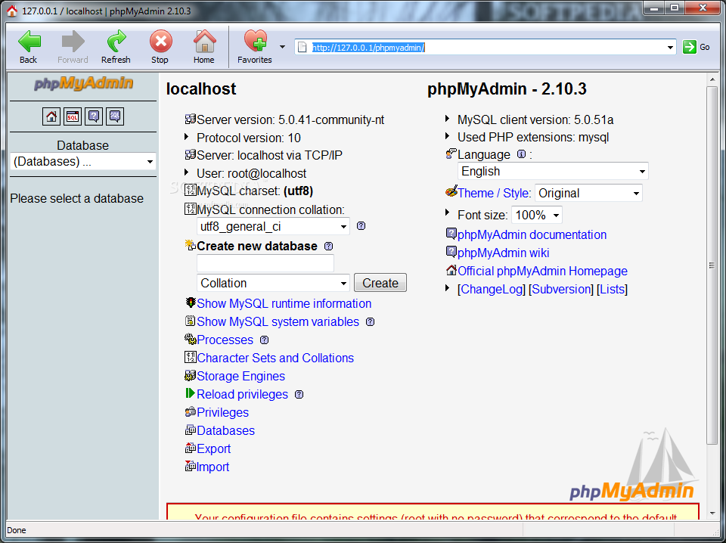Click the help icon next to Processes
The width and height of the screenshot is (726, 543).
pyautogui.click(x=265, y=340)
